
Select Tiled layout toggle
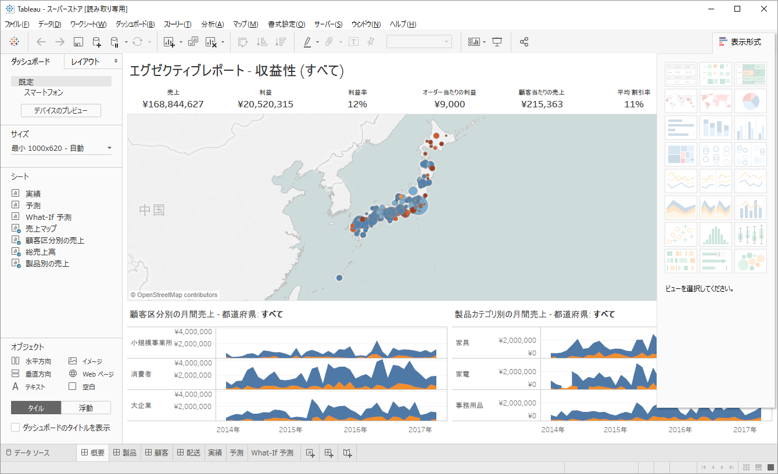pyautogui.click(x=36, y=408)
